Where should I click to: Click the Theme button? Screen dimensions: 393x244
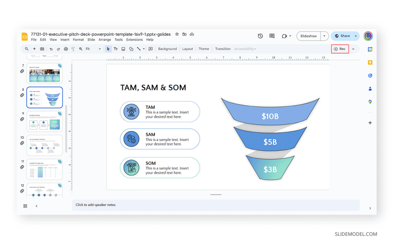point(204,49)
